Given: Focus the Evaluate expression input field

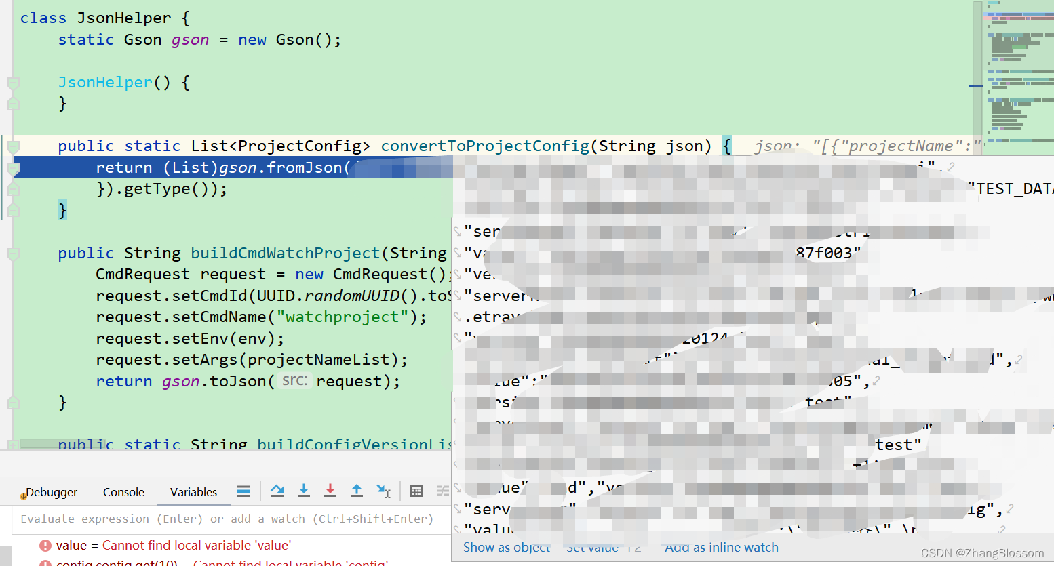Looking at the screenshot, I should click(x=231, y=519).
